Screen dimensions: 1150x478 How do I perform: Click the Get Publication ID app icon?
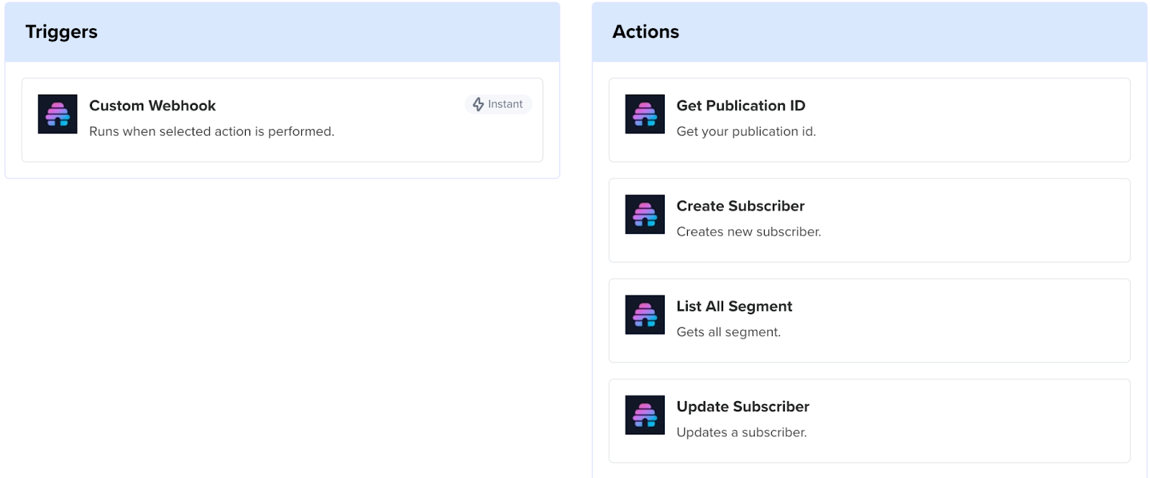click(x=645, y=114)
